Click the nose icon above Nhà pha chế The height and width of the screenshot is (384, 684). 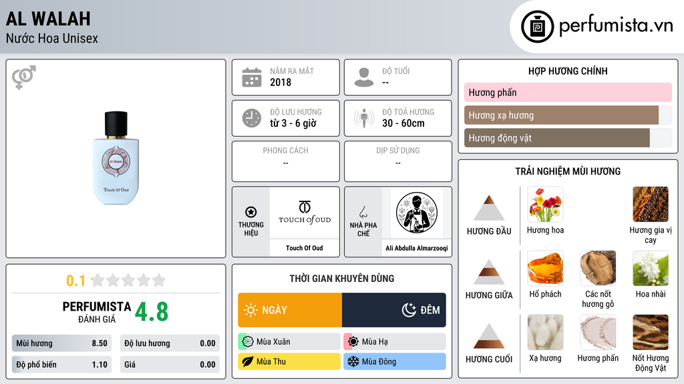click(363, 212)
